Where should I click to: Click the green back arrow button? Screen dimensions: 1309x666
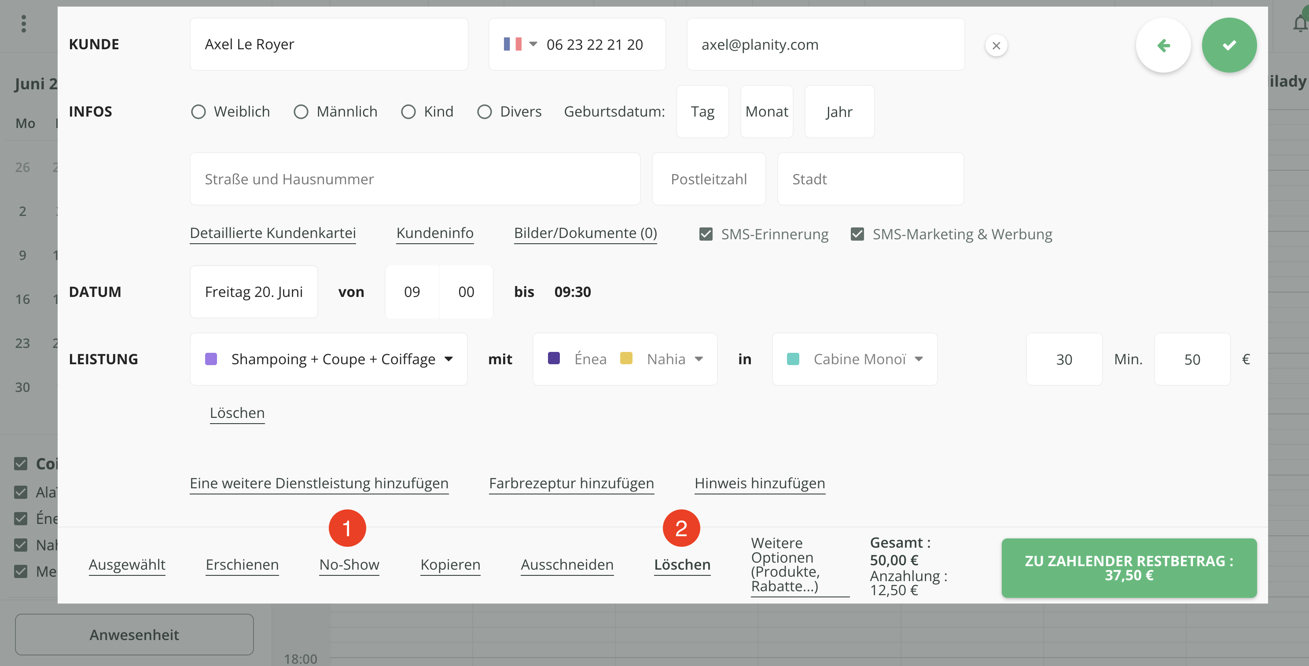pyautogui.click(x=1163, y=45)
